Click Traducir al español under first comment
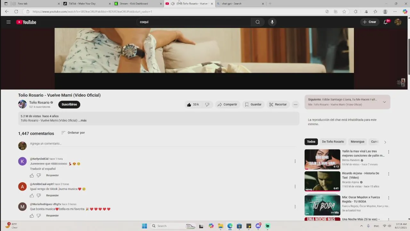The height and width of the screenshot is (231, 410). point(43,169)
